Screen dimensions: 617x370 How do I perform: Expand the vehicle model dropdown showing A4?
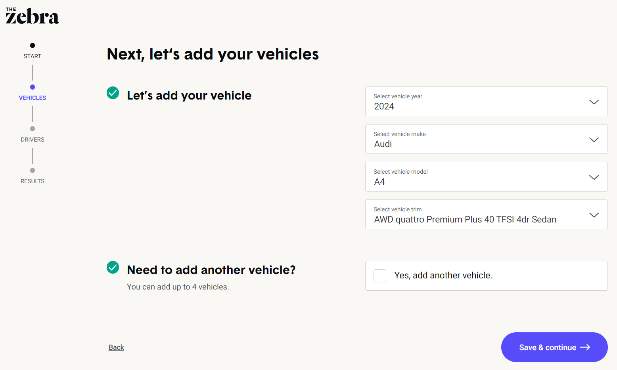tap(486, 177)
